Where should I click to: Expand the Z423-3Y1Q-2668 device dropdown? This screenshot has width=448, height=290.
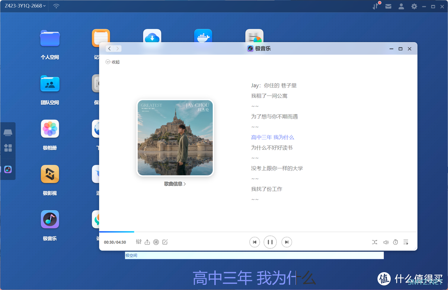tap(25, 6)
